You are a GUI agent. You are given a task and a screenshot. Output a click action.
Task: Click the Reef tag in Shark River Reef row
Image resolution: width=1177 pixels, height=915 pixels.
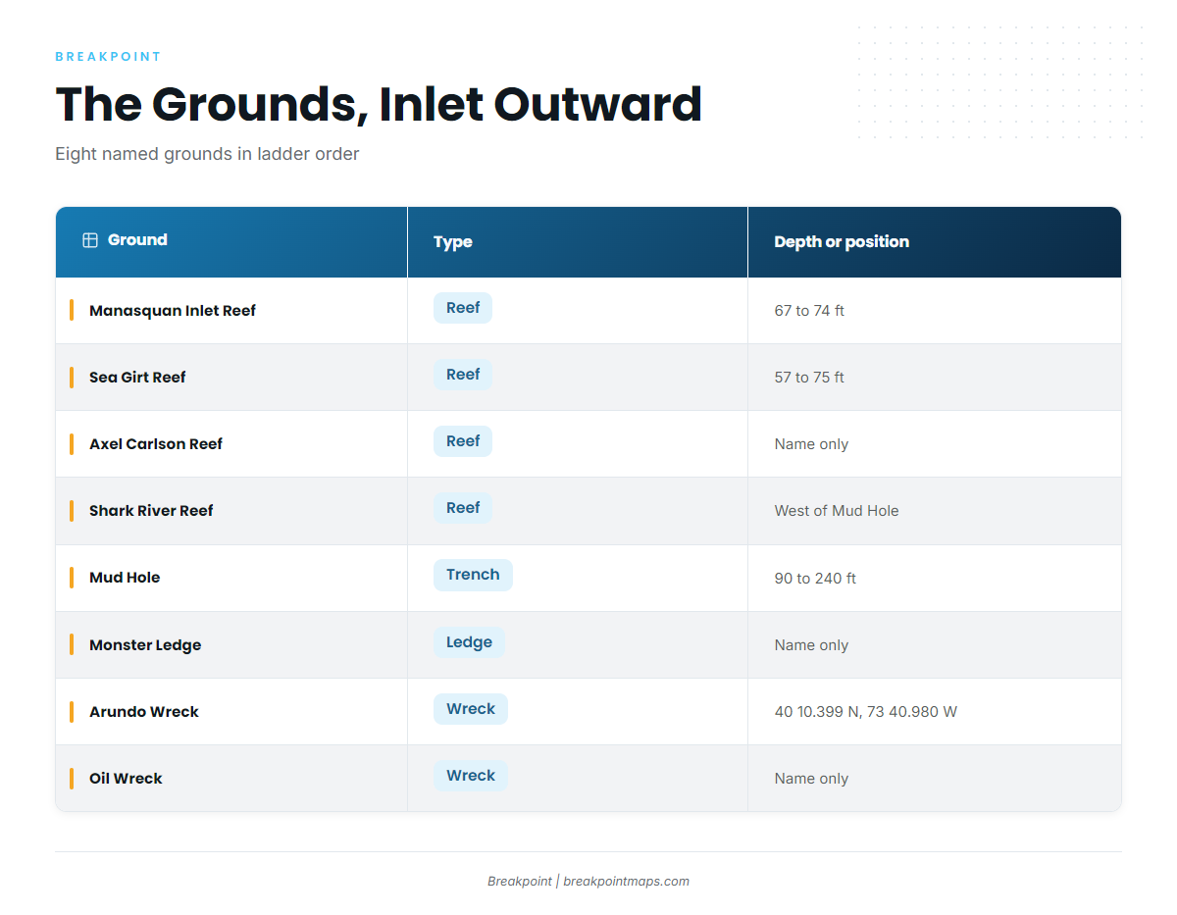463,508
